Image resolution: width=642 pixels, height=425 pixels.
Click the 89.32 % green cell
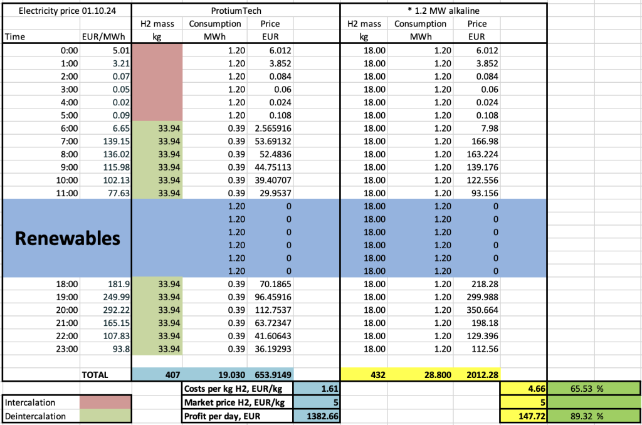click(594, 416)
